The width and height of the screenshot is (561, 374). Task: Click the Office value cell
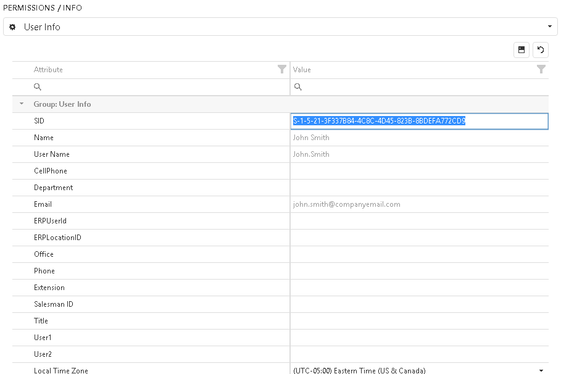419,254
